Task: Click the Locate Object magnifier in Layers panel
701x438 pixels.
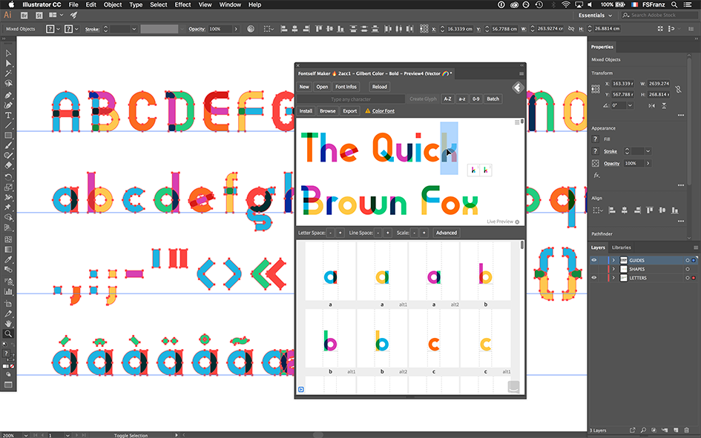Action: point(643,431)
